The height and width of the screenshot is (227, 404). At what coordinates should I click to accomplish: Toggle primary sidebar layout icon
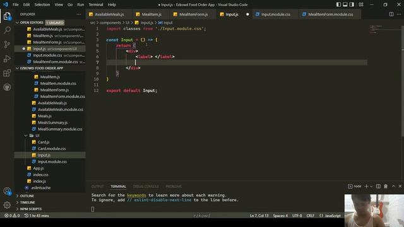coord(338,4)
